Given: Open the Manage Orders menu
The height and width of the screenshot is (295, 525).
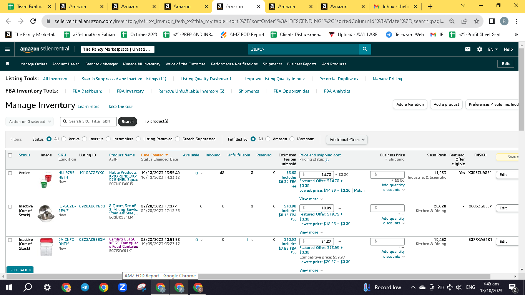Looking at the screenshot, I should click(x=34, y=64).
